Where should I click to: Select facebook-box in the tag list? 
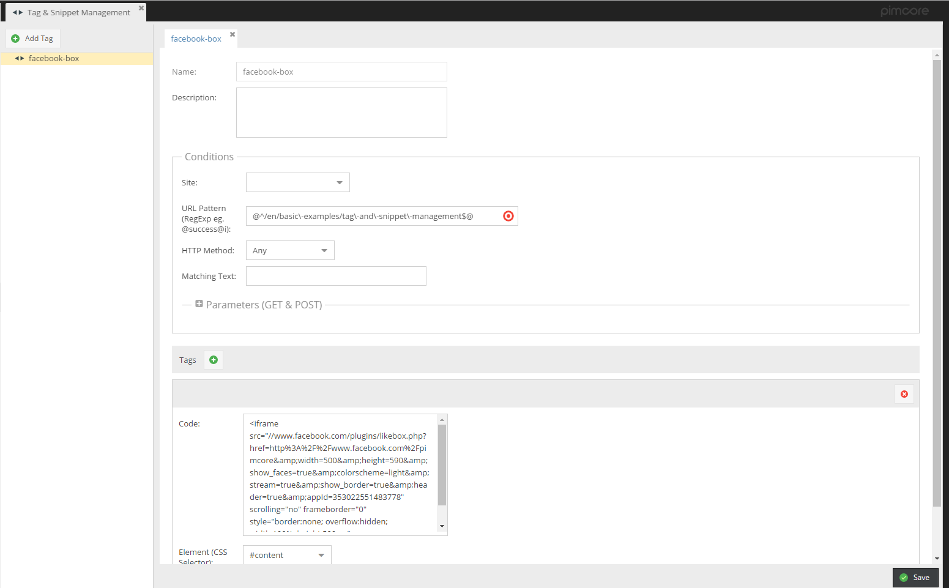click(54, 58)
